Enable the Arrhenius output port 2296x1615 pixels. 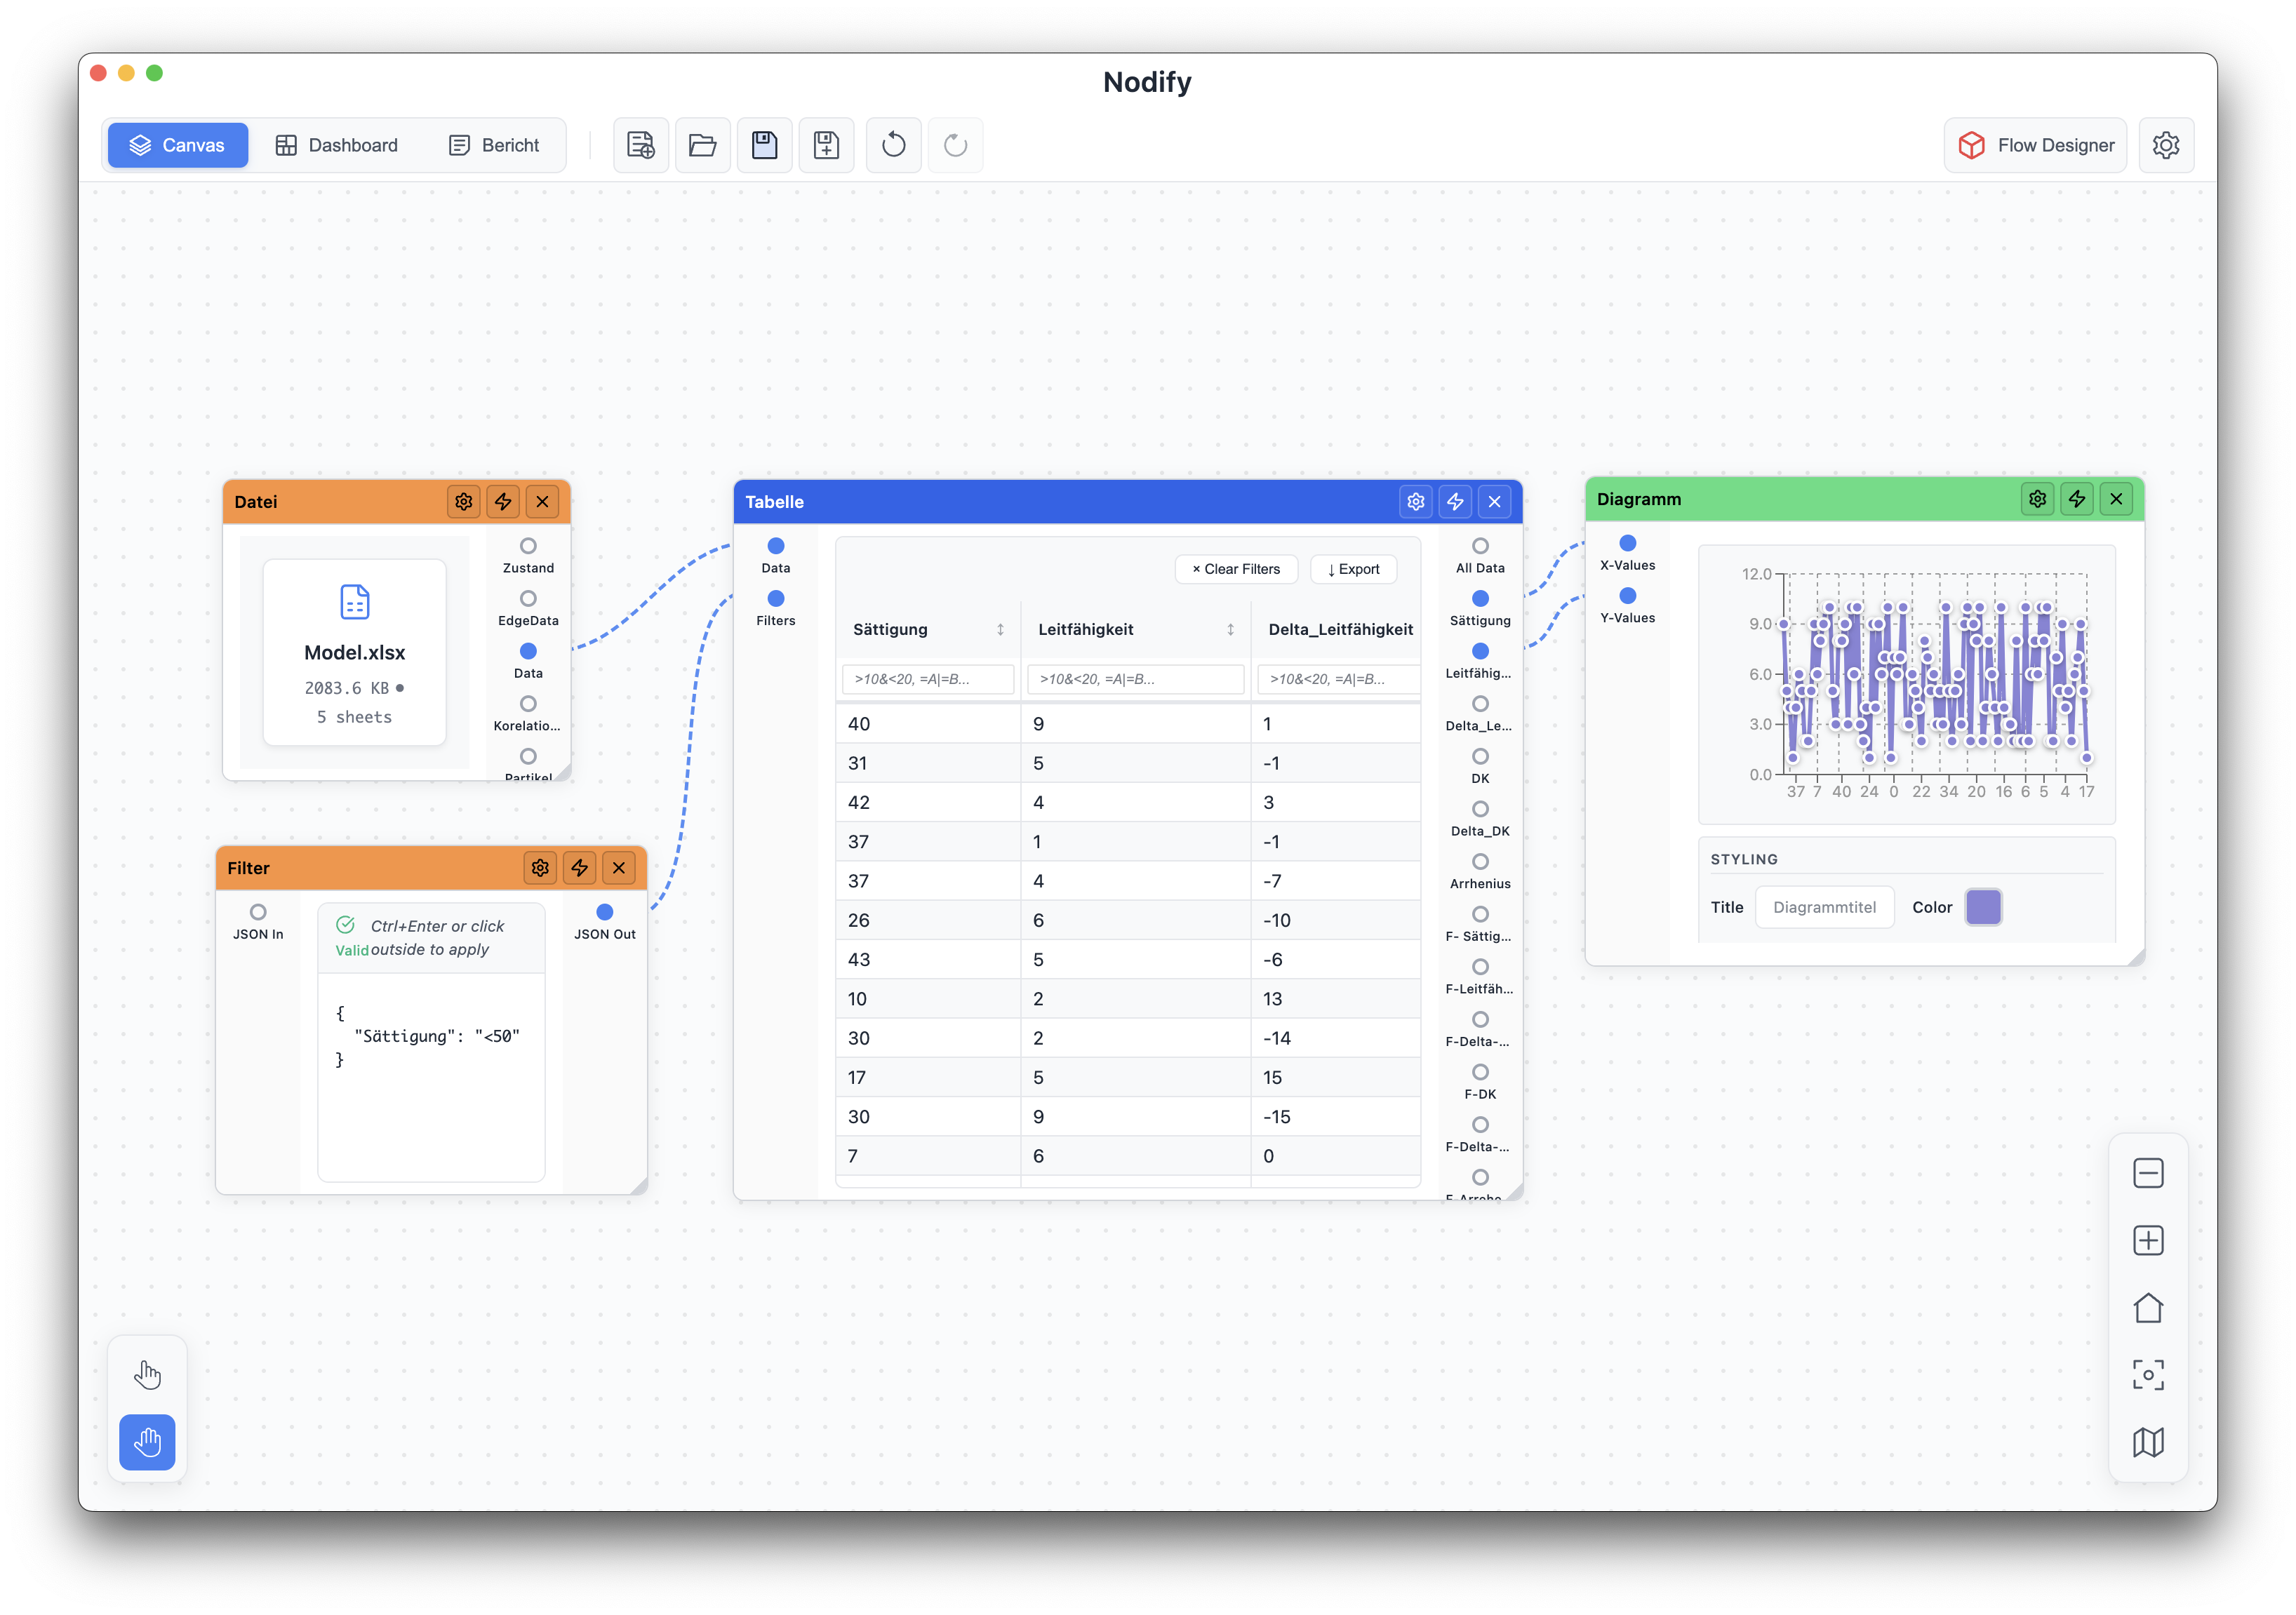[1480, 861]
